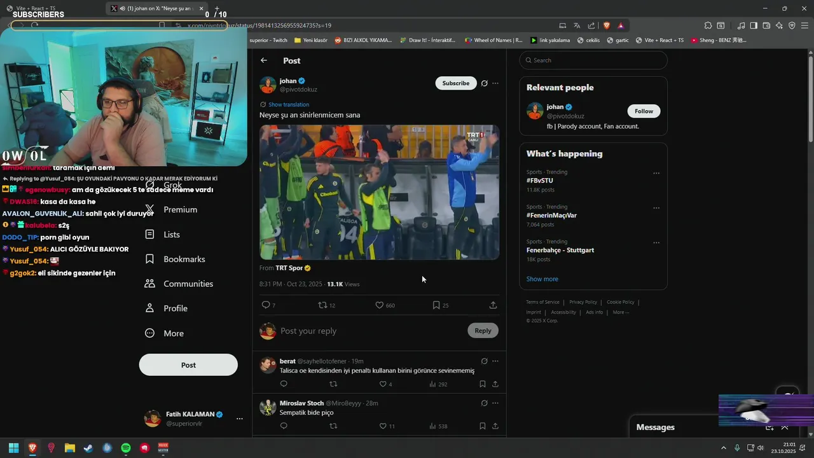Image resolution: width=814 pixels, height=458 pixels.
Task: Toggle the browser sidebar panel icon
Action: 754,25
